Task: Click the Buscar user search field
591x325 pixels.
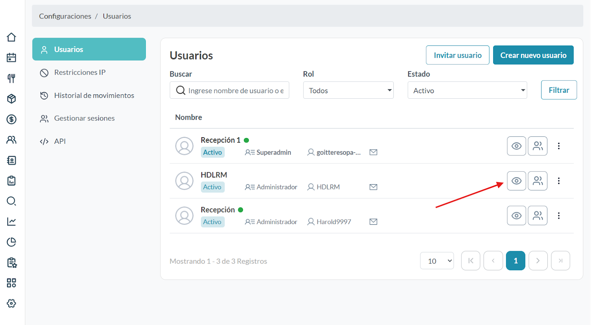Action: (235, 91)
